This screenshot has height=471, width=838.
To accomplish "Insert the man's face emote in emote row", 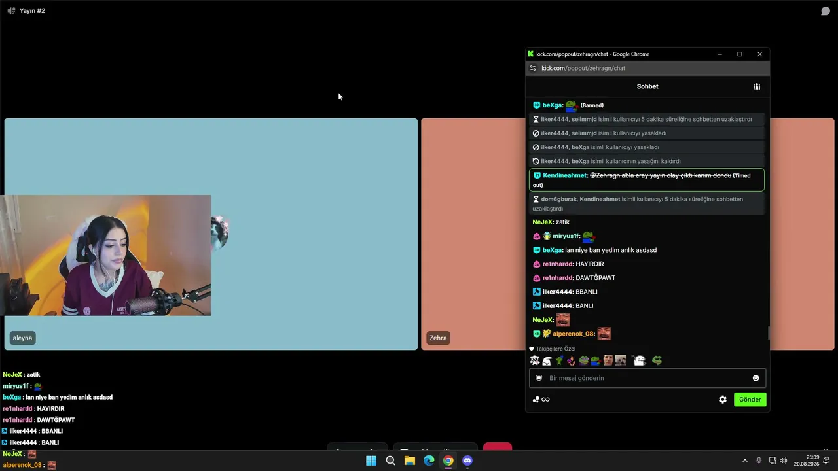I will pyautogui.click(x=608, y=360).
